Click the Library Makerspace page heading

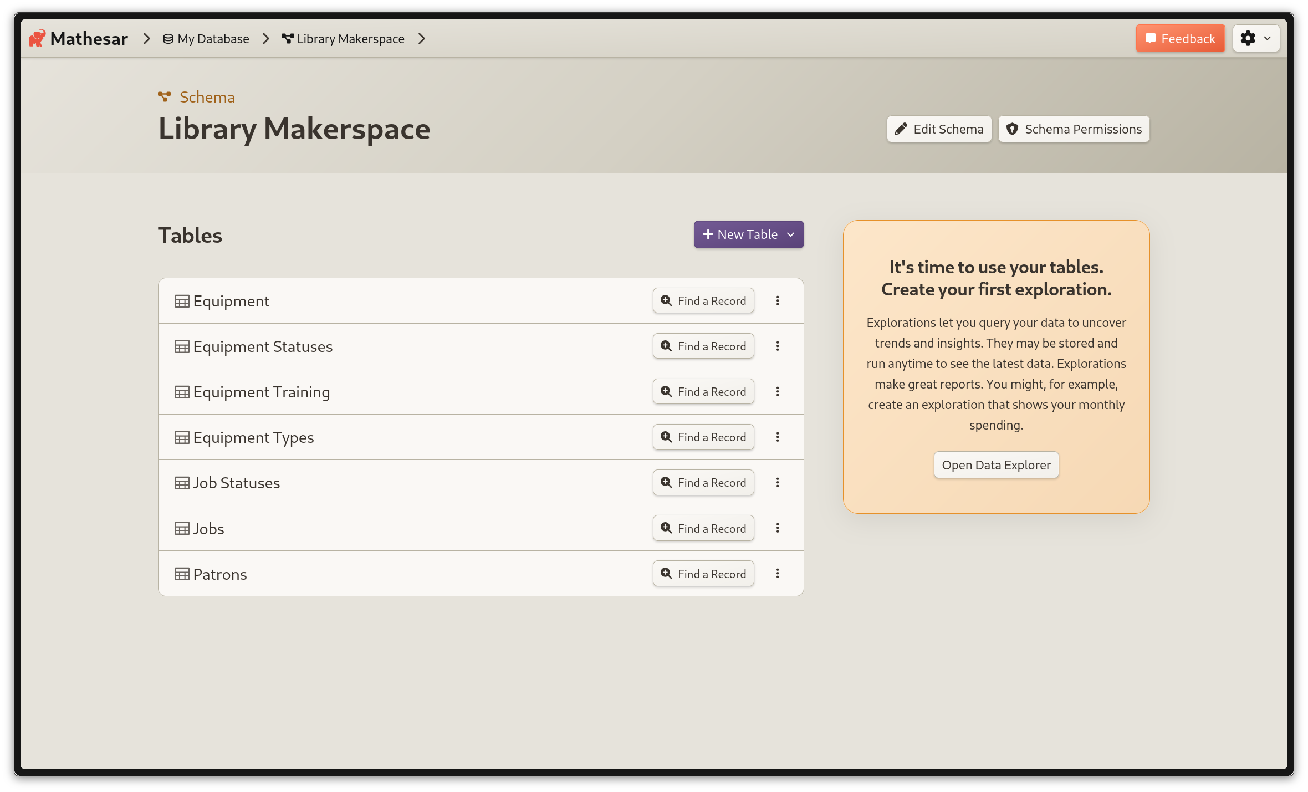click(294, 129)
